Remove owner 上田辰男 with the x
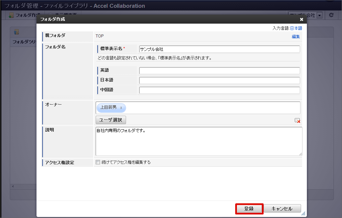342x218 pixels. tap(121, 108)
